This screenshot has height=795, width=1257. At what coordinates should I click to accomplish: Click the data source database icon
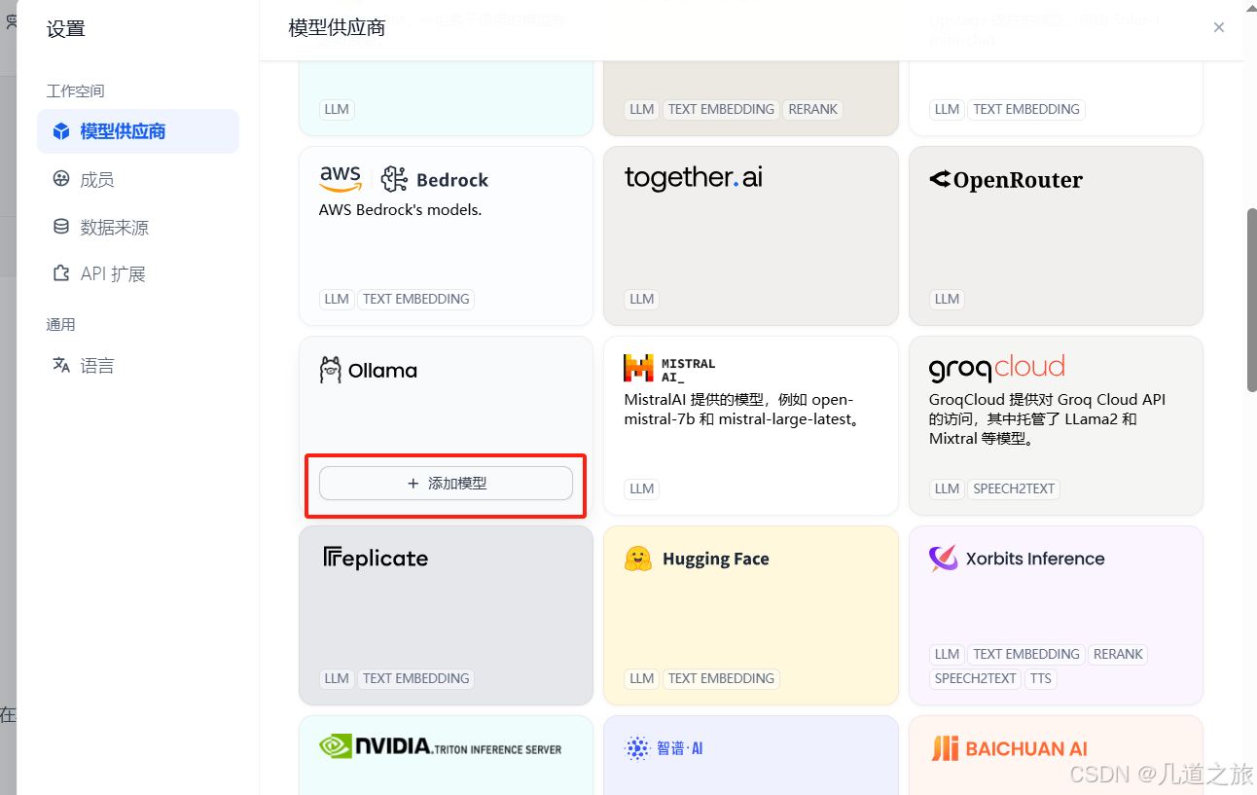(x=61, y=227)
